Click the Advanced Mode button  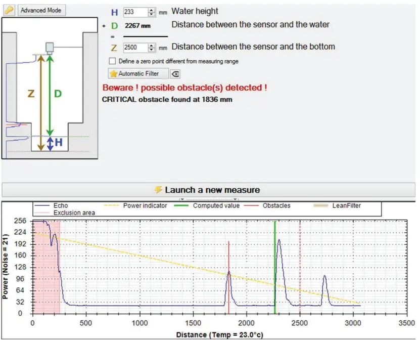pos(41,9)
